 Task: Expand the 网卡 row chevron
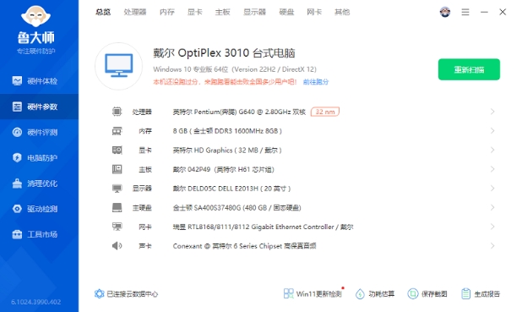(492, 227)
